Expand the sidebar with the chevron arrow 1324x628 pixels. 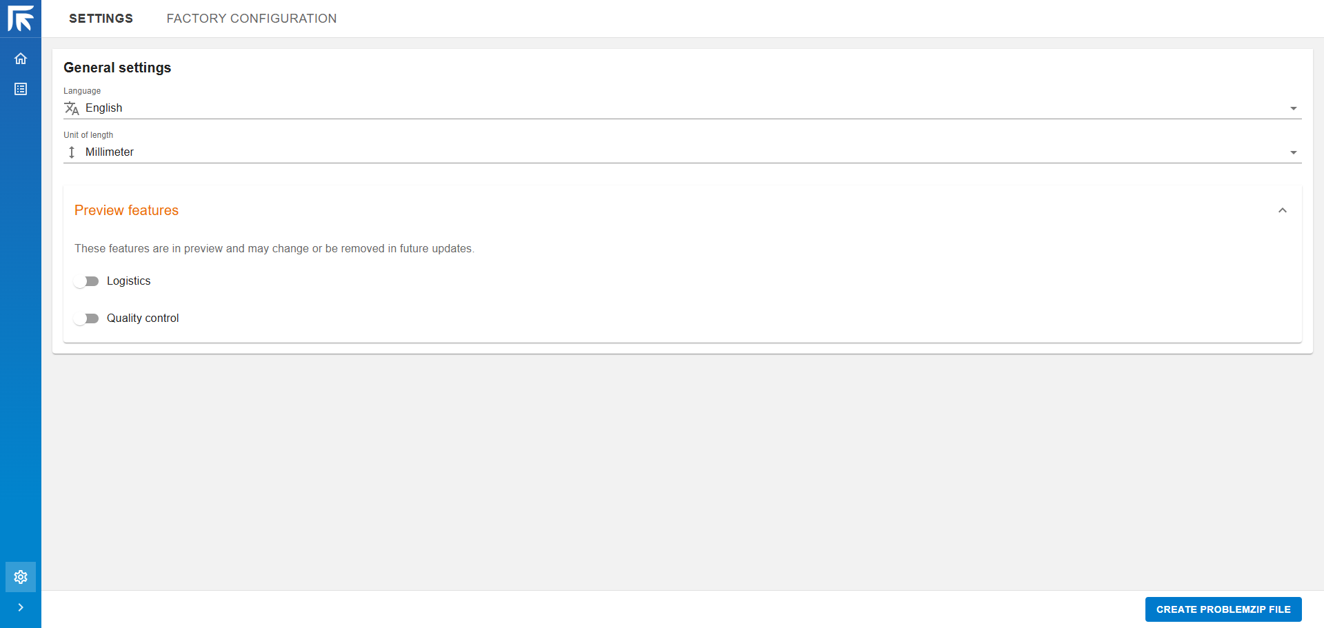(x=21, y=607)
